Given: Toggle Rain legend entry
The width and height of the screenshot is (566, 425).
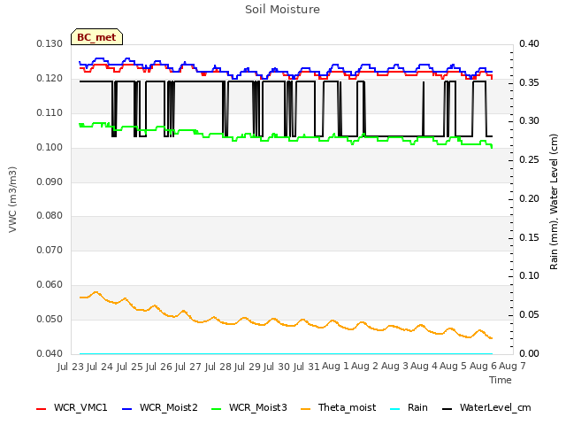Looking at the screenshot, I should click(409, 408).
